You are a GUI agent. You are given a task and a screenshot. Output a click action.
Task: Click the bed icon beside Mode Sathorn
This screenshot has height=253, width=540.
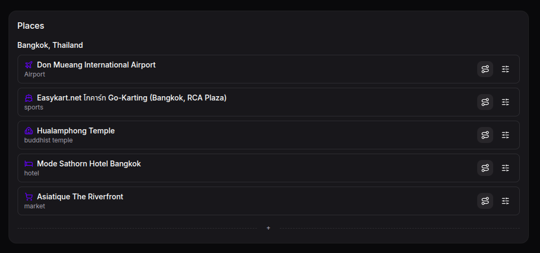tap(29, 164)
